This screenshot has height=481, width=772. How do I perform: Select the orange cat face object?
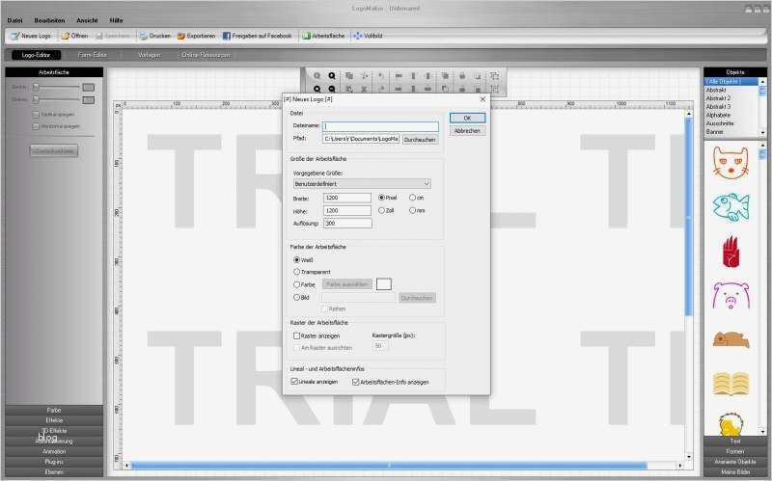pos(731,163)
